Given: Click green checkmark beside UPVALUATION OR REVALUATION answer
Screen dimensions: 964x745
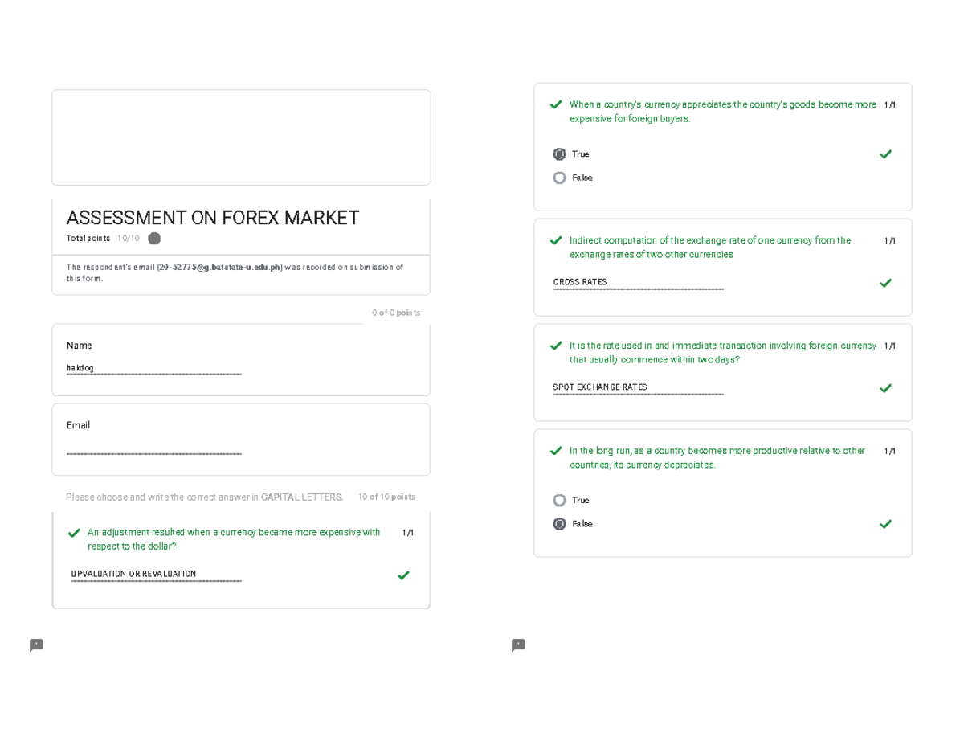Looking at the screenshot, I should [x=403, y=575].
